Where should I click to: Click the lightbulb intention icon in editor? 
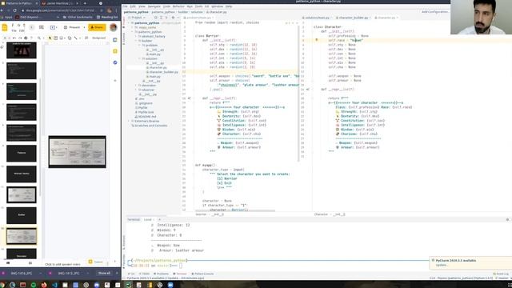[x=317, y=40]
